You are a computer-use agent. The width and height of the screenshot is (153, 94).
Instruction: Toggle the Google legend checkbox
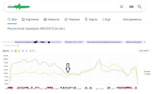145,74
